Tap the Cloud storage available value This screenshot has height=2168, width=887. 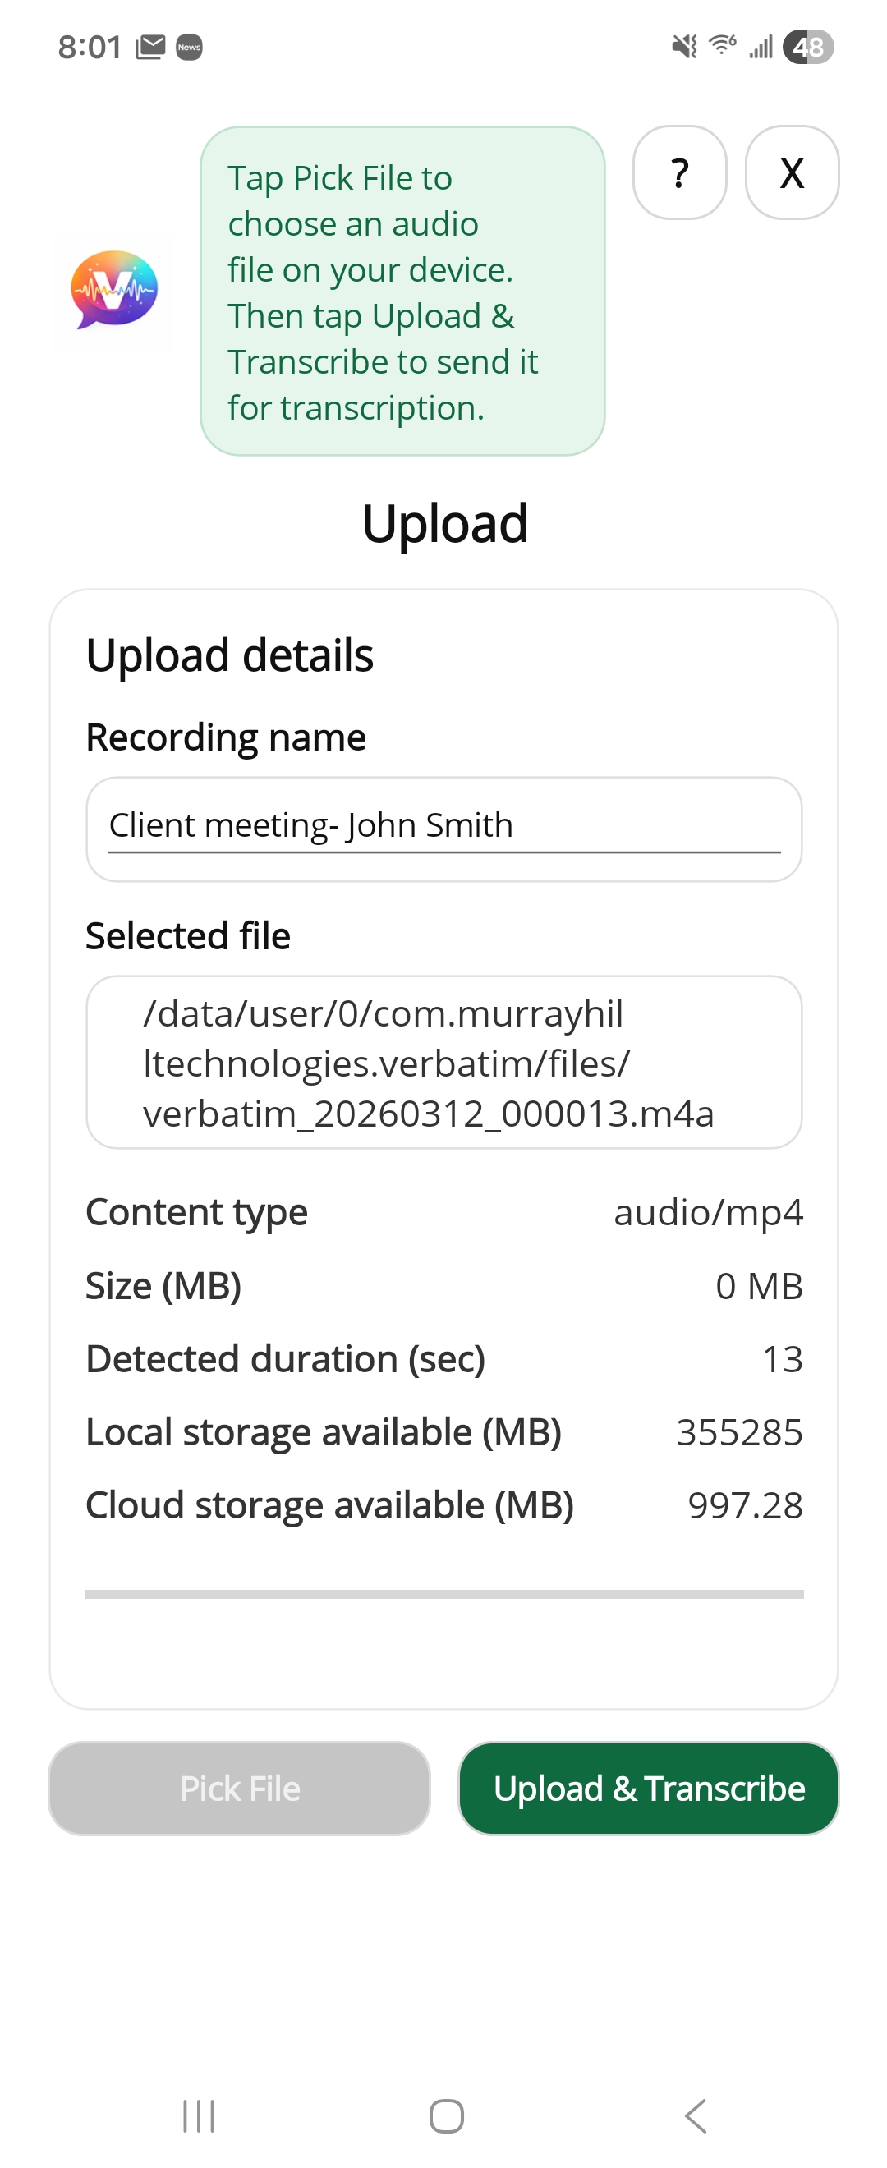pyautogui.click(x=745, y=1504)
